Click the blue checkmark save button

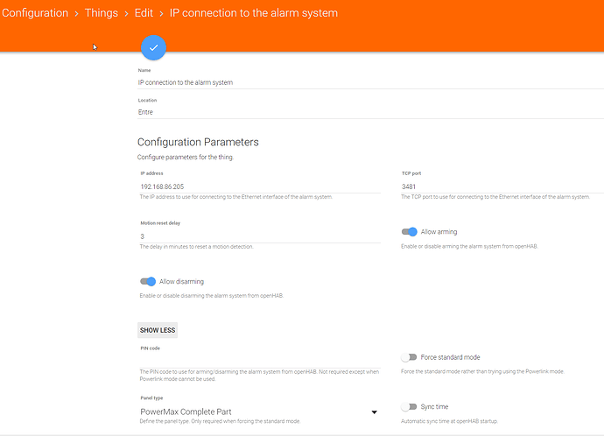[x=153, y=47]
